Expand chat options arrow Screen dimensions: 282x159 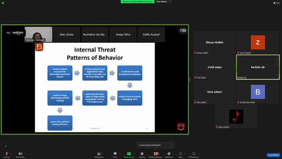[x=120, y=154]
